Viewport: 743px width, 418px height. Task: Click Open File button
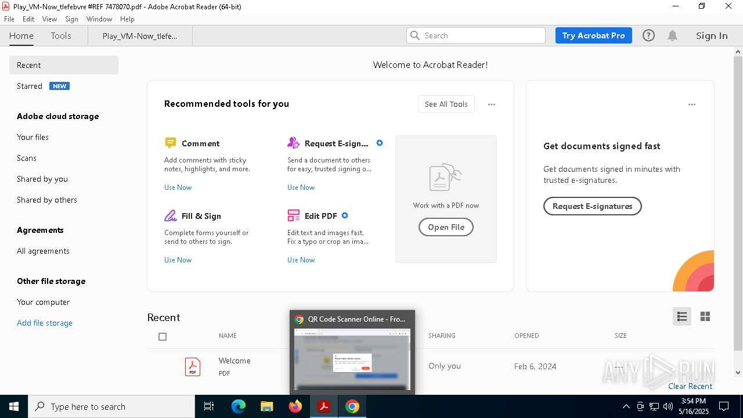pyautogui.click(x=446, y=227)
